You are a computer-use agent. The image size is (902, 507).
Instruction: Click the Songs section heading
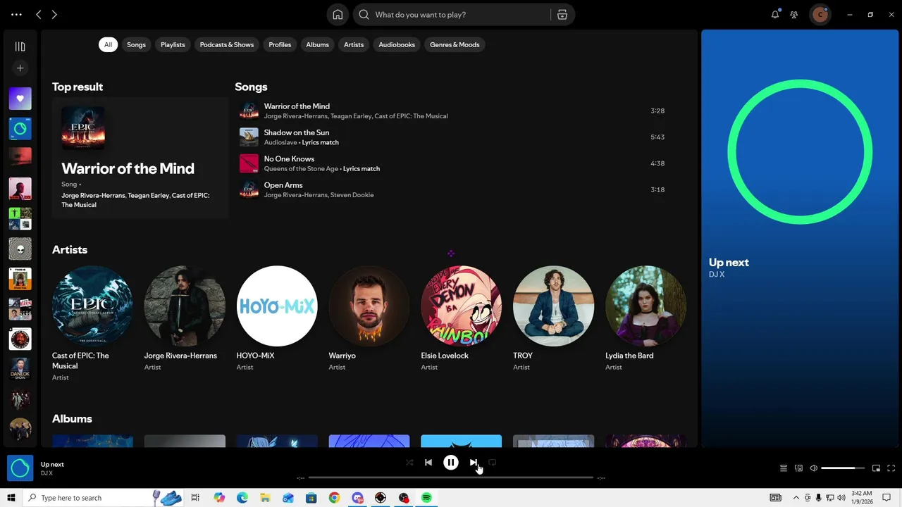click(251, 87)
